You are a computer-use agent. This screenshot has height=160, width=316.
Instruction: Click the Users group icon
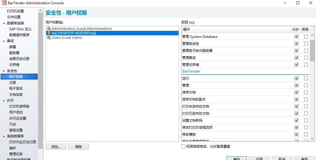pos(49,38)
